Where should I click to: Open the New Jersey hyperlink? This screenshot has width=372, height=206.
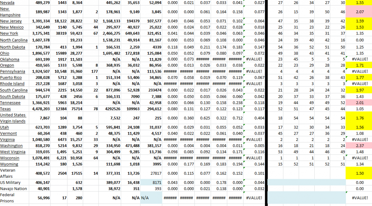click(x=11, y=21)
